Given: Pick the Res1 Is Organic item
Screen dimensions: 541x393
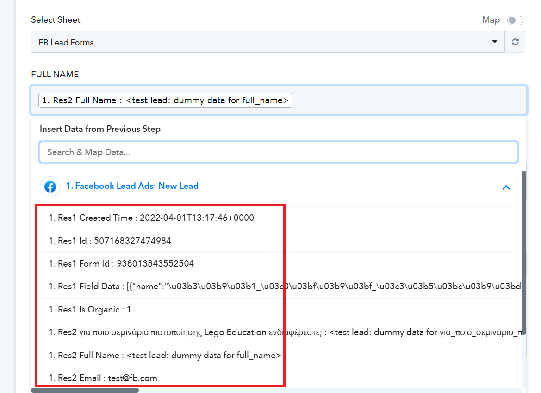Looking at the screenshot, I should tap(90, 310).
